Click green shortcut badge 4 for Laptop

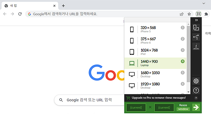tap(183, 61)
